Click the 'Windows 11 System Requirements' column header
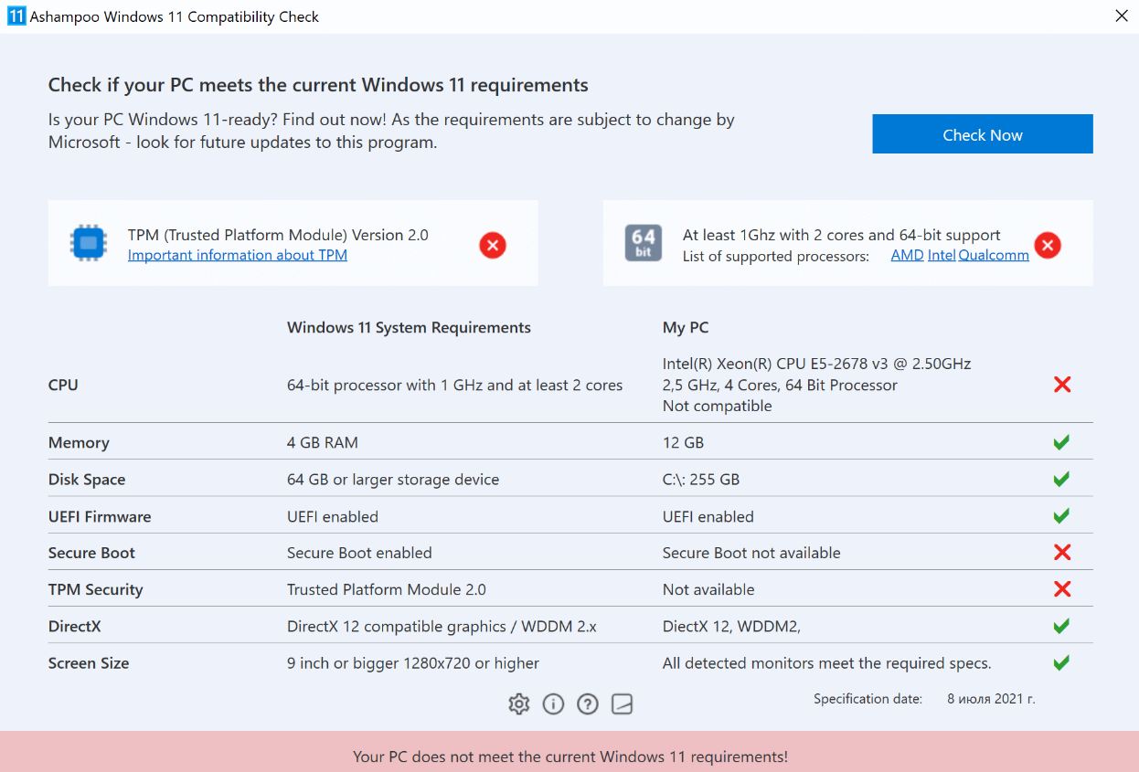The width and height of the screenshot is (1139, 772). click(409, 327)
